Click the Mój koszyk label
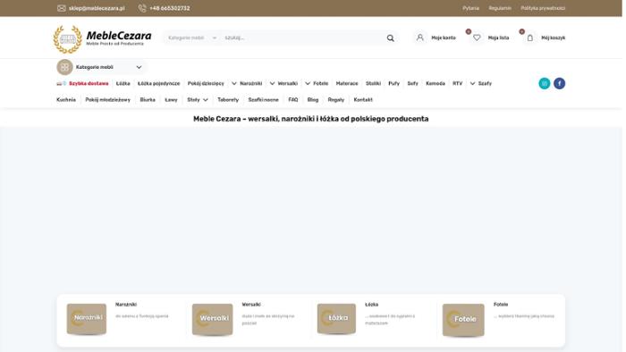The height and width of the screenshot is (352, 626). (x=553, y=38)
